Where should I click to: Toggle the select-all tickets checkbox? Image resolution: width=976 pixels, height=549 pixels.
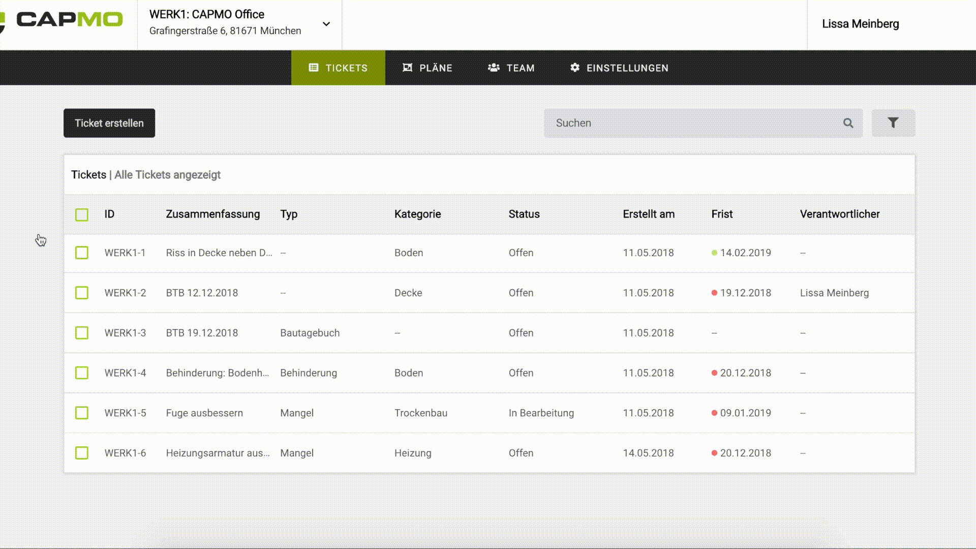[82, 215]
